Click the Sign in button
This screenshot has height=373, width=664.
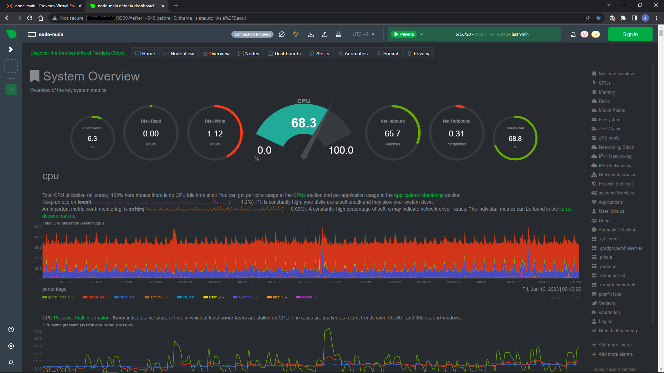click(630, 34)
